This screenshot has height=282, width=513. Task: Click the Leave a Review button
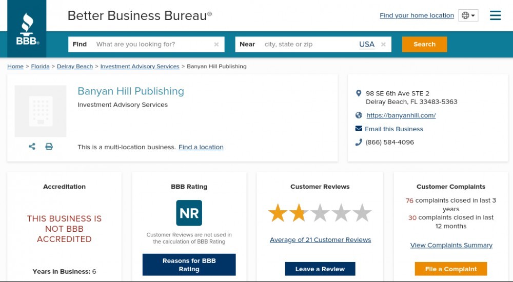(320, 269)
